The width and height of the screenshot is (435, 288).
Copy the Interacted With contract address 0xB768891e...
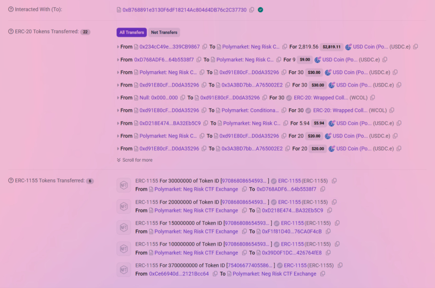(x=252, y=10)
